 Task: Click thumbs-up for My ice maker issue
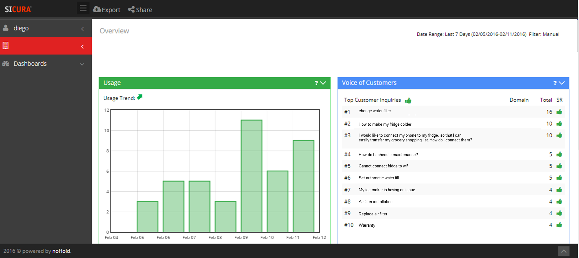(x=559, y=190)
